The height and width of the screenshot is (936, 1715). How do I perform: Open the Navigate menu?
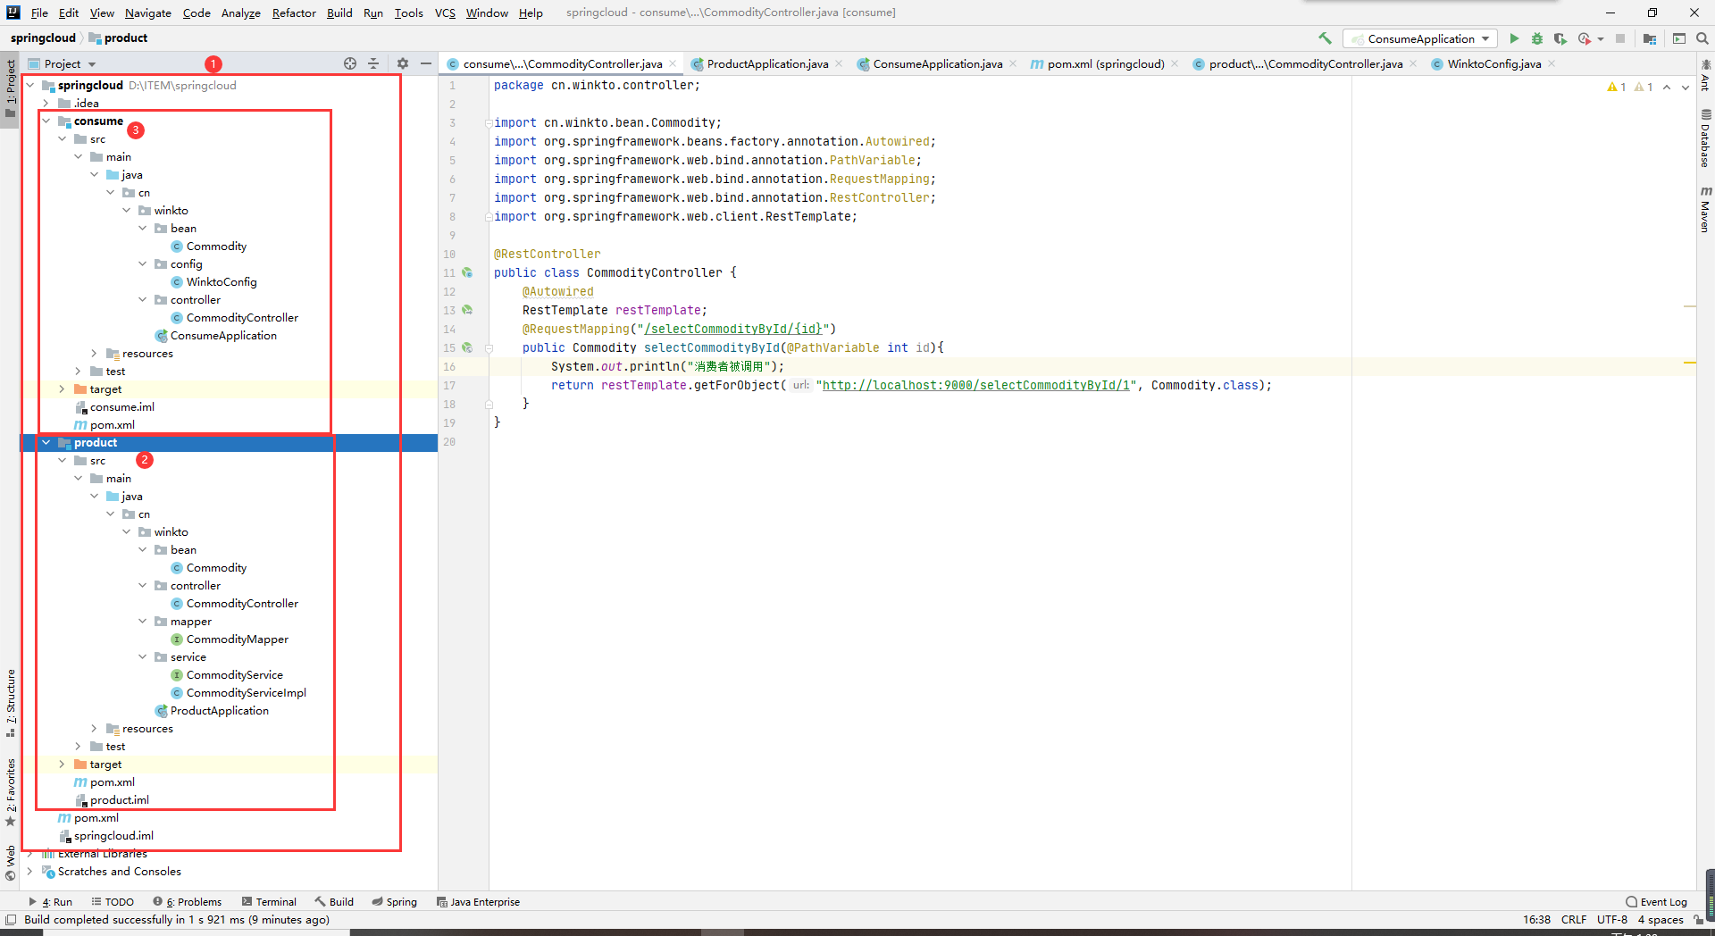(148, 13)
